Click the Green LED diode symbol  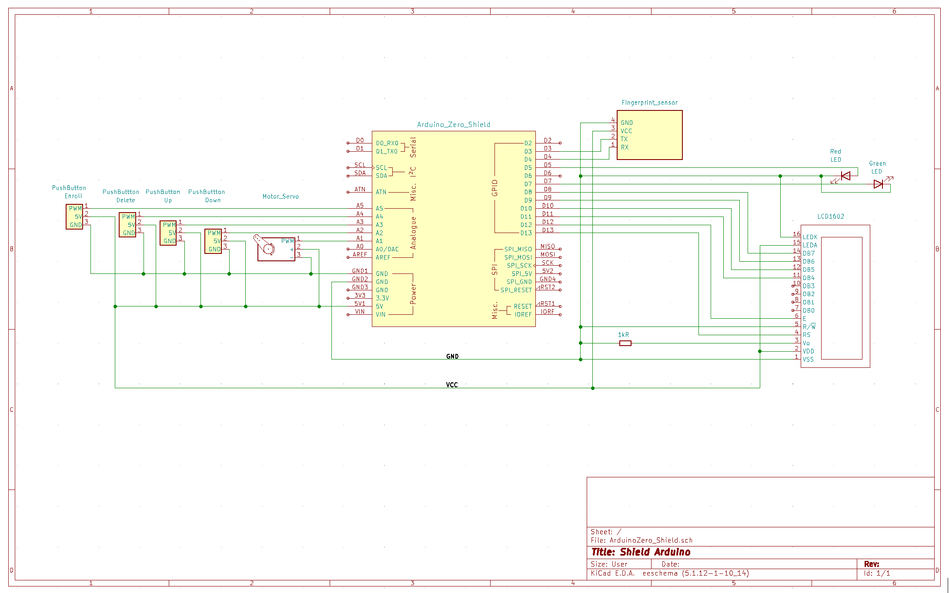(878, 184)
